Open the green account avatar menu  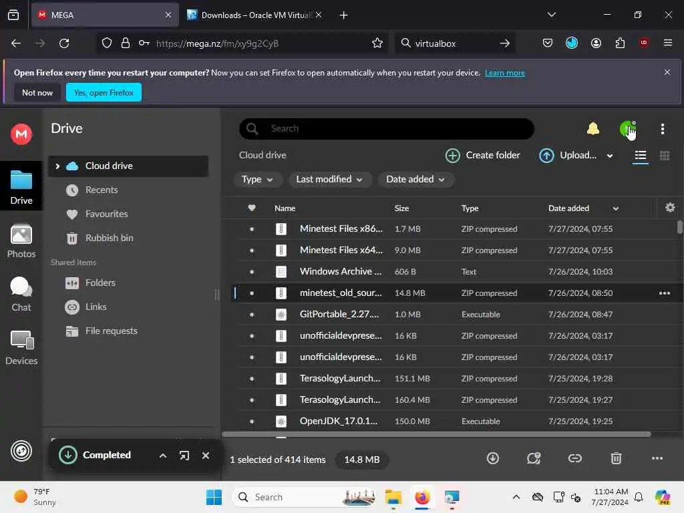(x=627, y=129)
